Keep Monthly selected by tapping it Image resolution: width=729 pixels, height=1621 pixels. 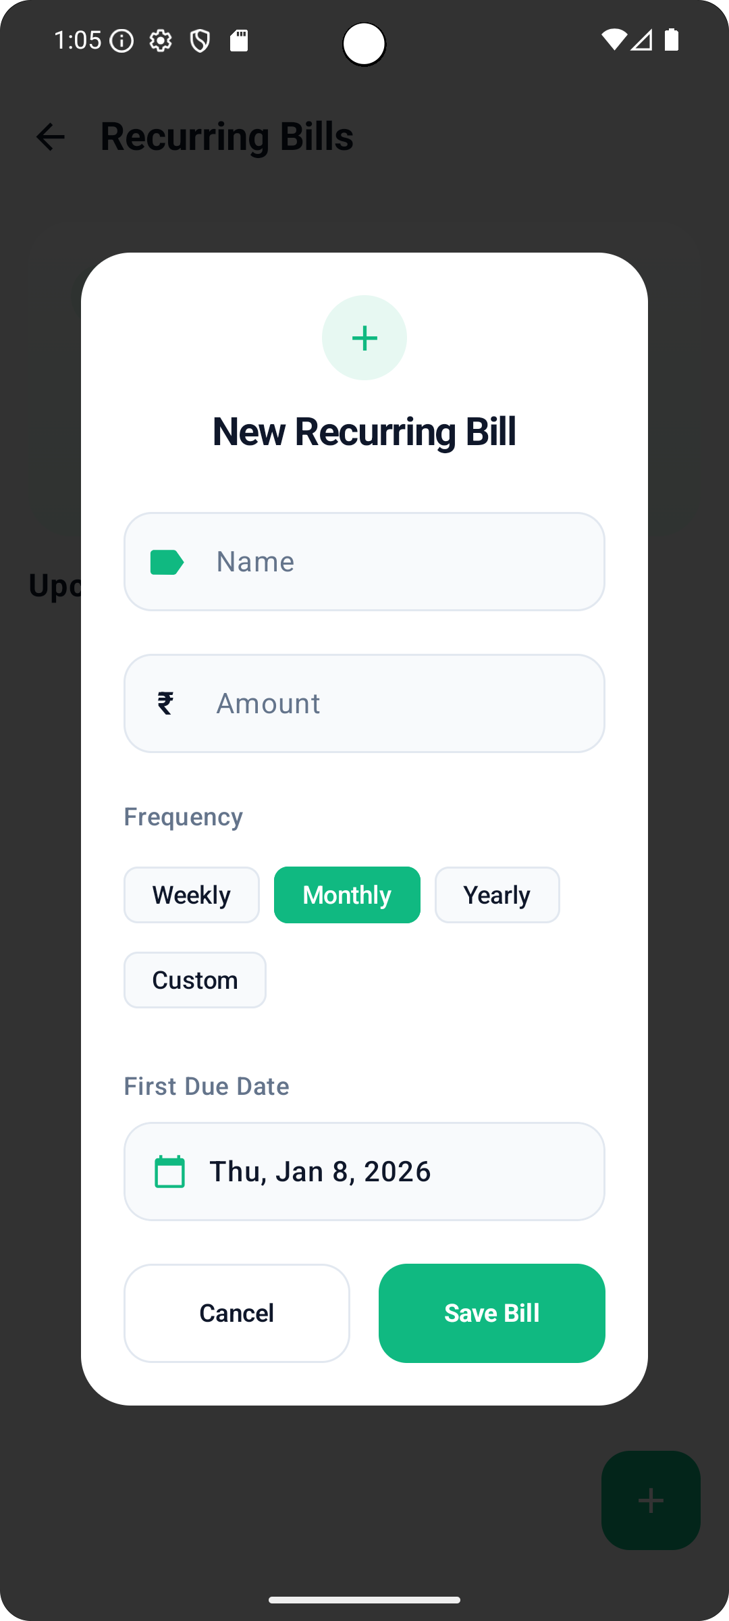click(346, 894)
